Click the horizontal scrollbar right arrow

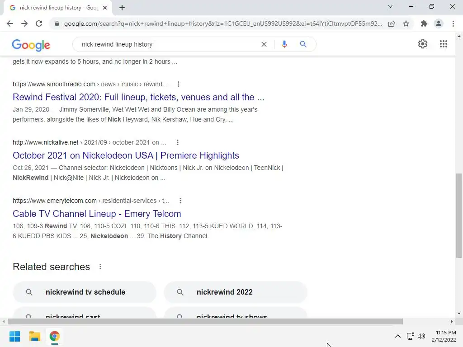(452, 321)
